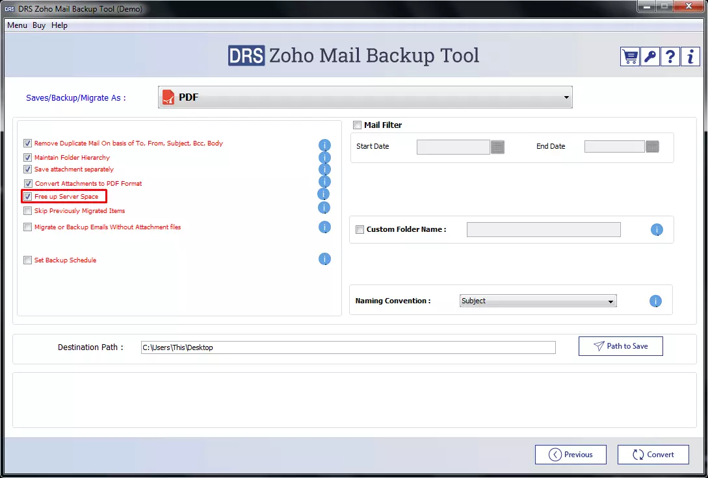This screenshot has width=708, height=478.
Task: Click the 'Destination Path :' label
Action: tap(90, 347)
